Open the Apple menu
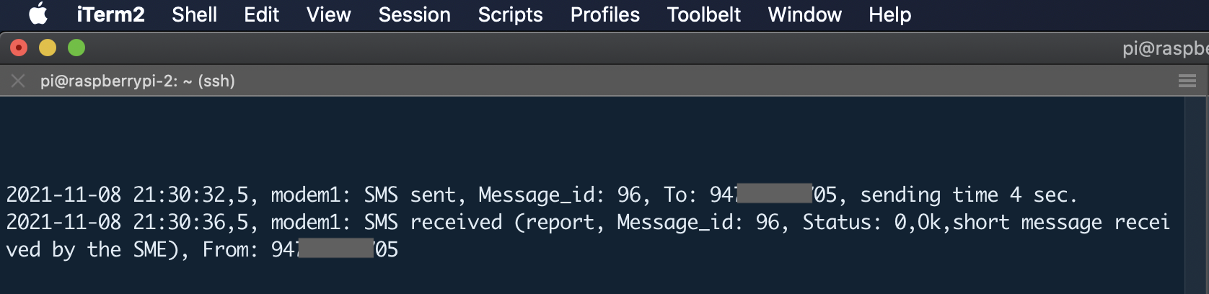This screenshot has width=1209, height=294. (x=38, y=14)
